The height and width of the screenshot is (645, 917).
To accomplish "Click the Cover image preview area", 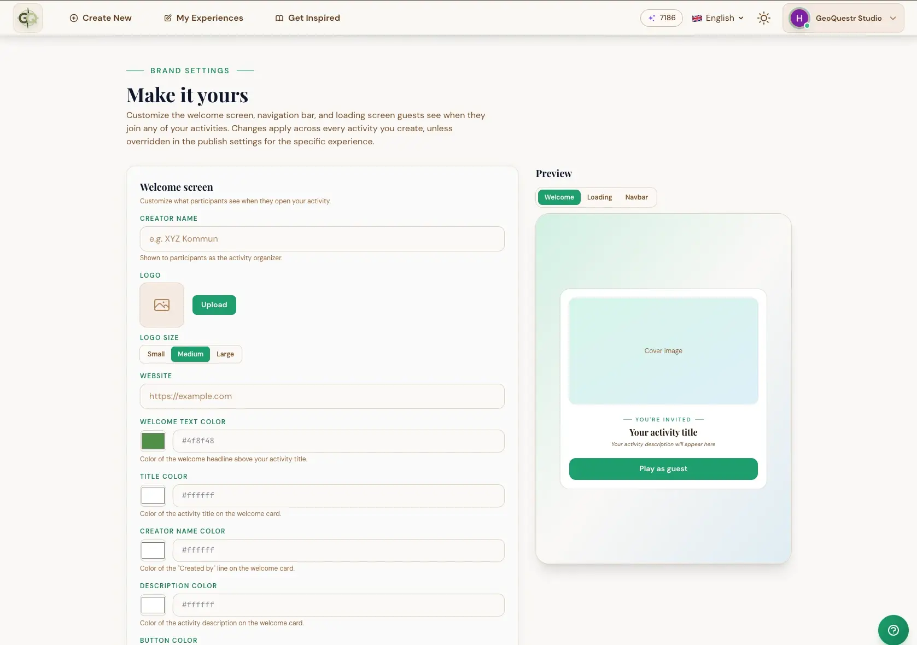I will (x=663, y=351).
